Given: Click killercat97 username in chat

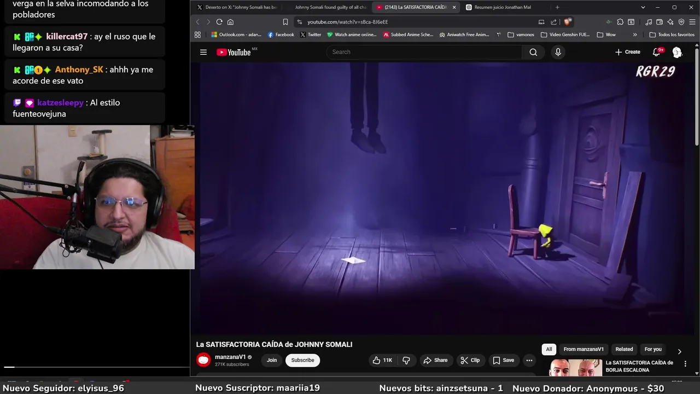Looking at the screenshot, I should pyautogui.click(x=67, y=36).
